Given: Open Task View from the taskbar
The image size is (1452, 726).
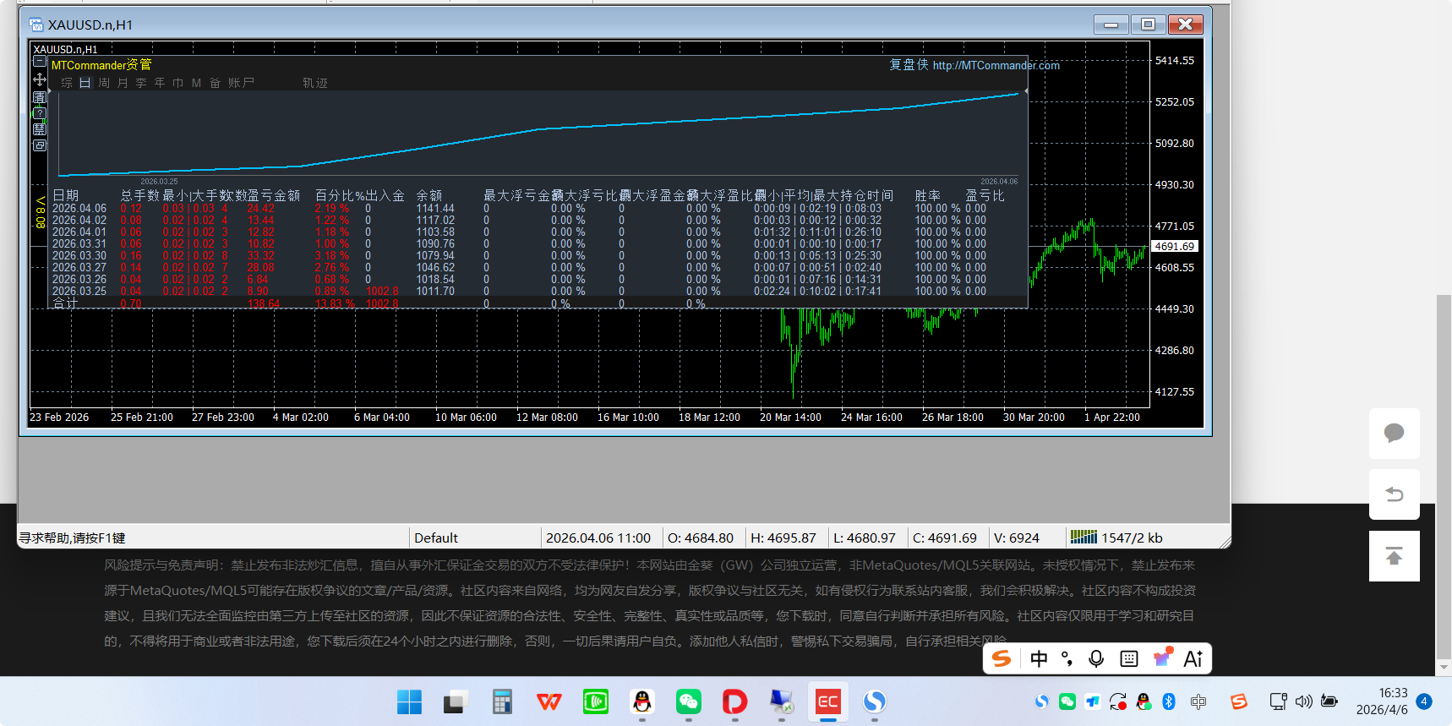Looking at the screenshot, I should click(x=456, y=701).
